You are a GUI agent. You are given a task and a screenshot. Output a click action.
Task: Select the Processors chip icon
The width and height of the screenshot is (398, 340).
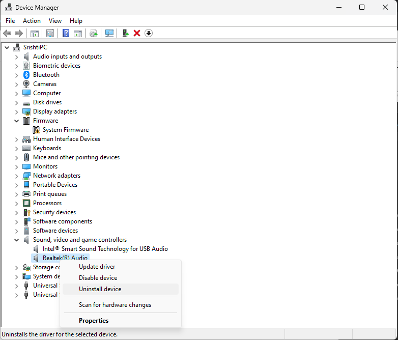coord(26,203)
